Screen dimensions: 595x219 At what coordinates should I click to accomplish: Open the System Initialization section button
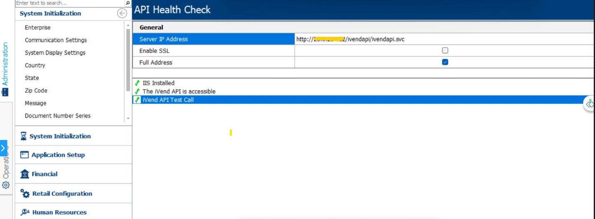[74, 136]
